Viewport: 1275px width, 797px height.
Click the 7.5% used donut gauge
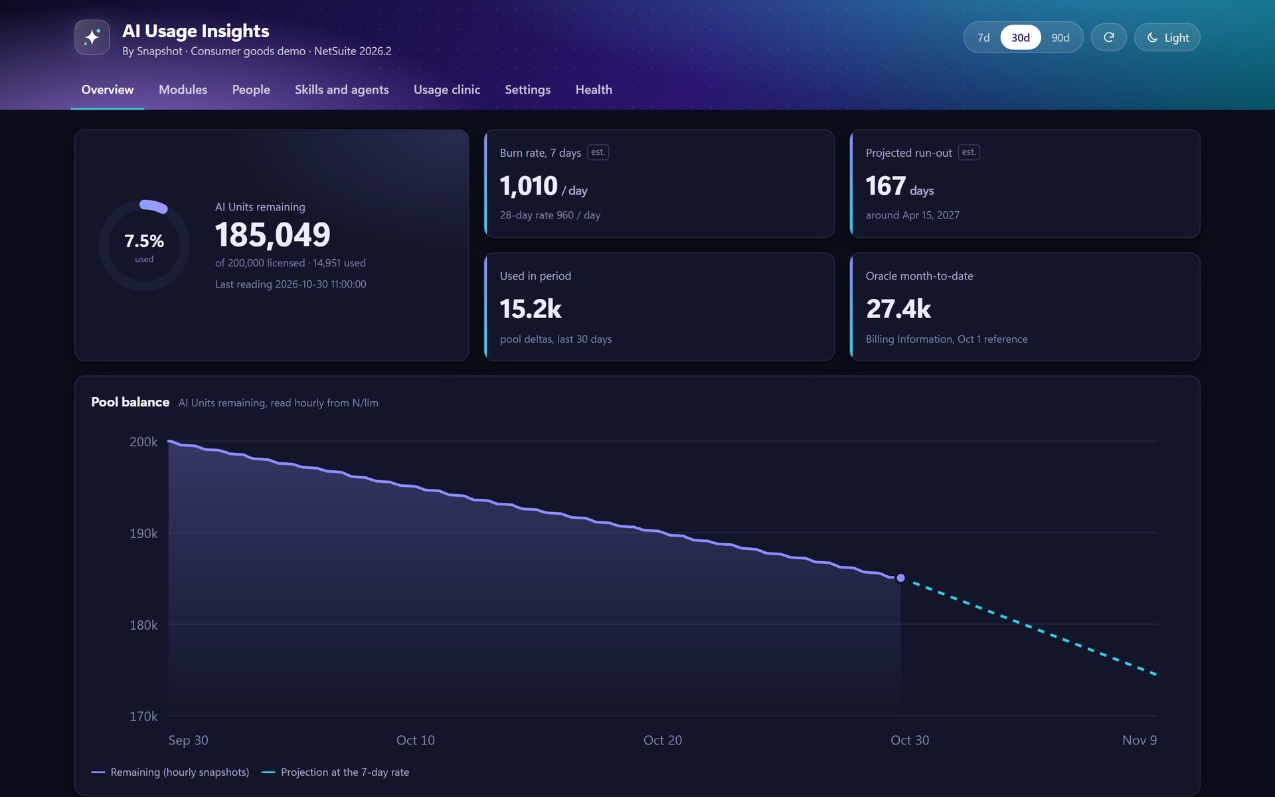pyautogui.click(x=144, y=245)
